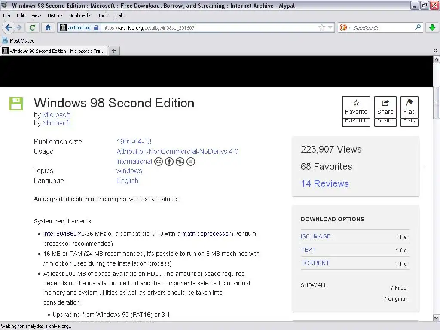The height and width of the screenshot is (330, 440).
Task: Open the Bookmarks menu
Action: click(80, 15)
